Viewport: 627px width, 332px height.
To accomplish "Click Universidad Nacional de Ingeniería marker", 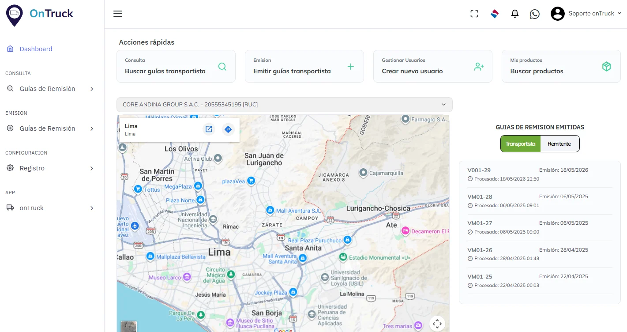I will click(x=213, y=219).
